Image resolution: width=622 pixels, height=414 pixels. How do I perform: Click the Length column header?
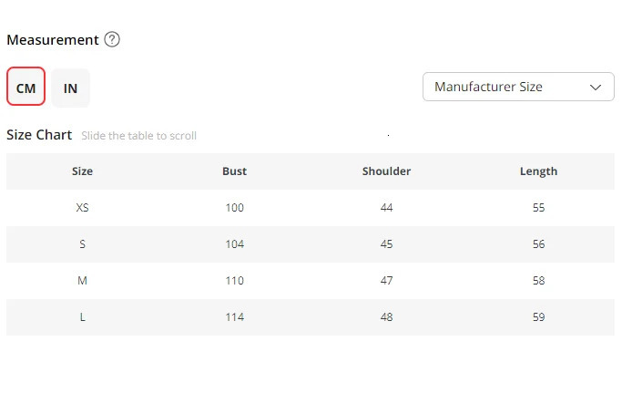point(538,171)
